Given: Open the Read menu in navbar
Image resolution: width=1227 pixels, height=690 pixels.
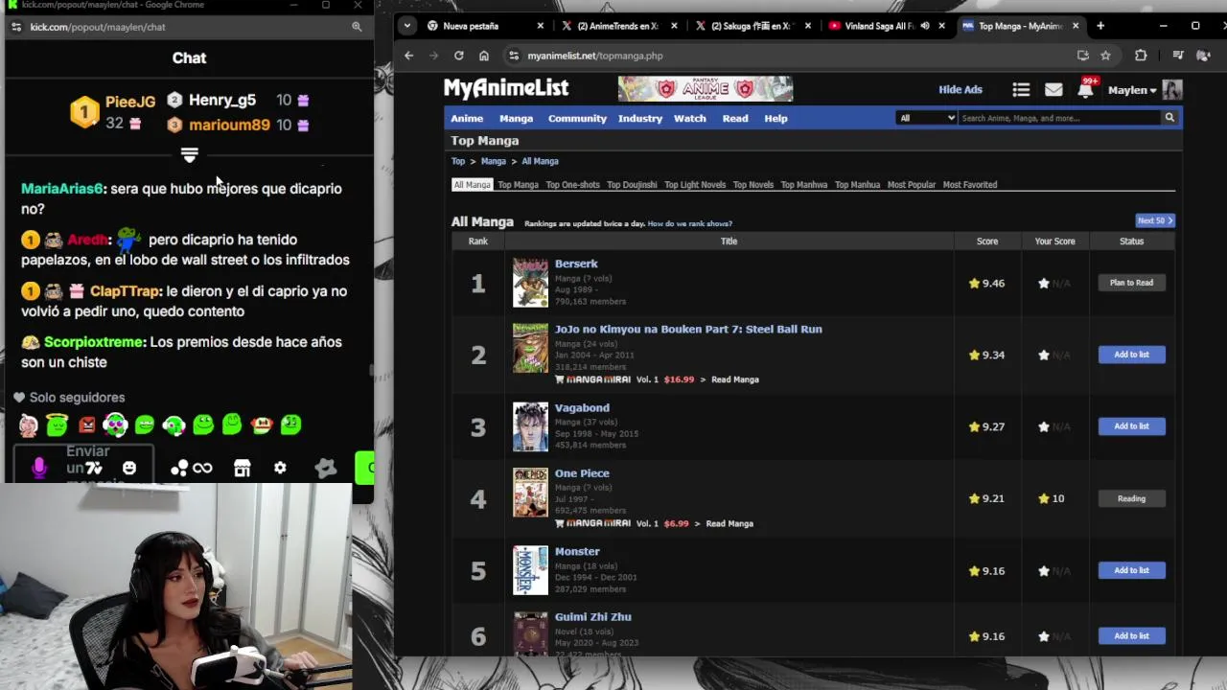Looking at the screenshot, I should 735,118.
